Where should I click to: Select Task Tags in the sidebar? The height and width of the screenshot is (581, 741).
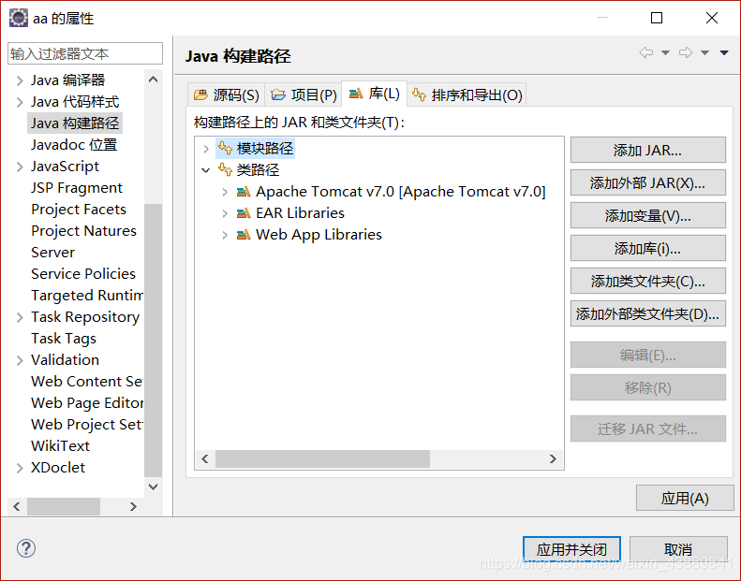coord(64,339)
